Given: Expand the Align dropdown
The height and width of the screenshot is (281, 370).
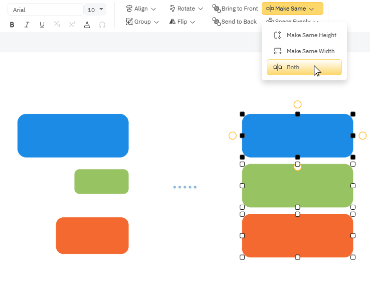Looking at the screenshot, I should (x=141, y=9).
